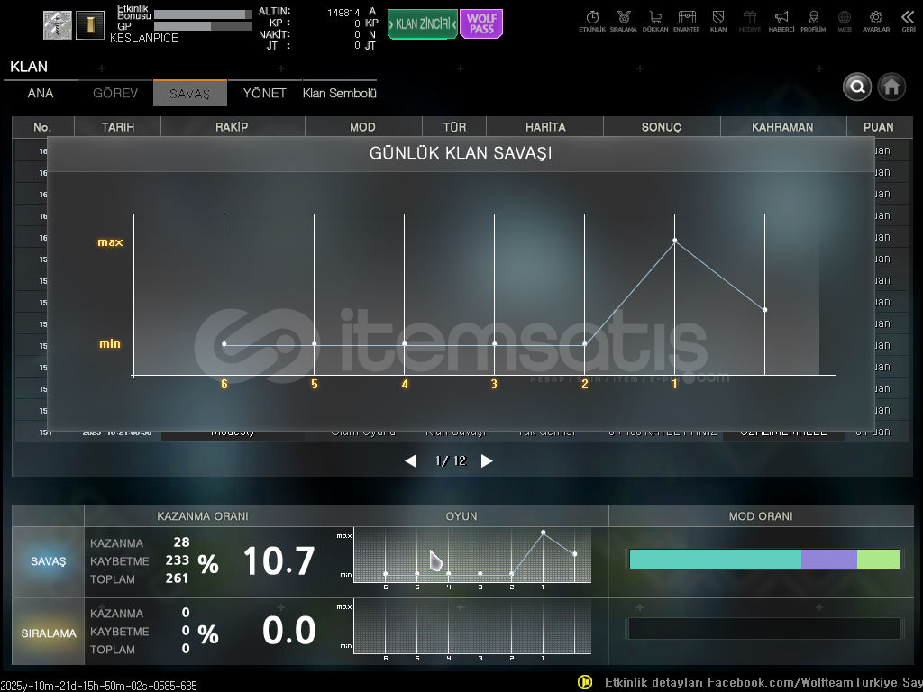This screenshot has width=923, height=692.
Task: Click the teal segment in Mod Oranı bar
Action: pos(715,560)
